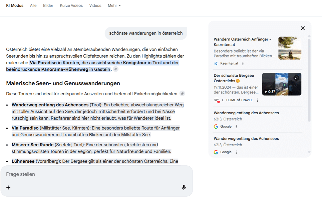Open the Kurze Videos tab
The height and width of the screenshot is (197, 322).
[x=71, y=5]
